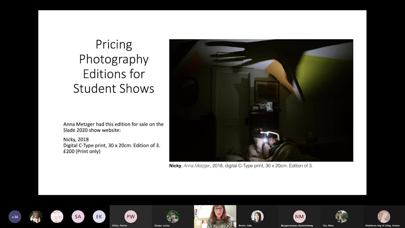Click Areena Shahriman's profile picture

coord(383,217)
